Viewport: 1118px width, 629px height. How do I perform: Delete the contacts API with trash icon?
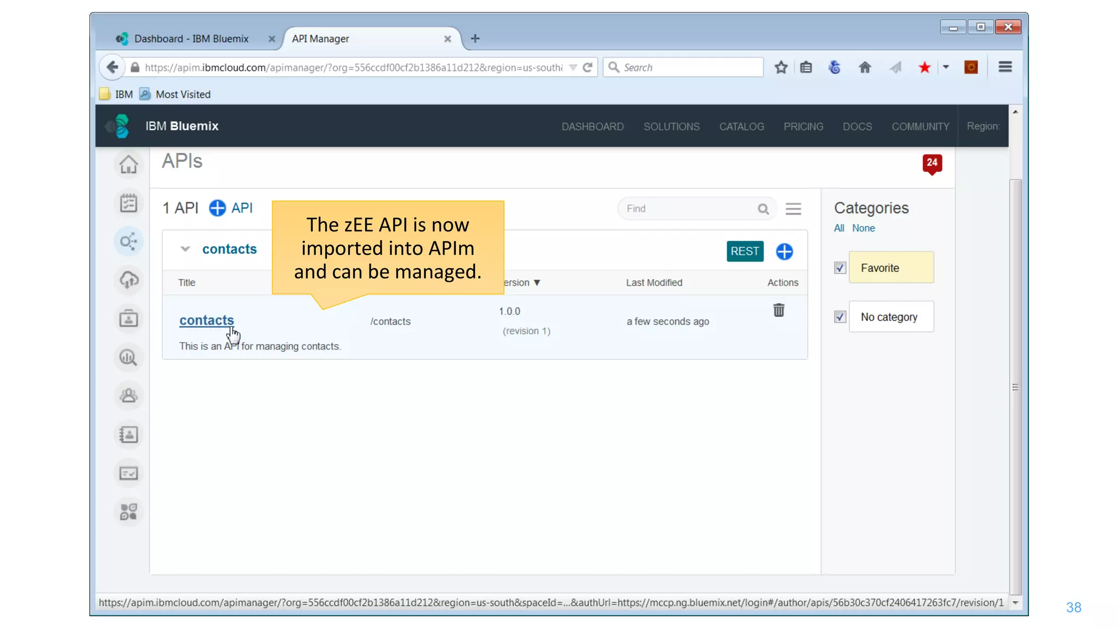[779, 310]
